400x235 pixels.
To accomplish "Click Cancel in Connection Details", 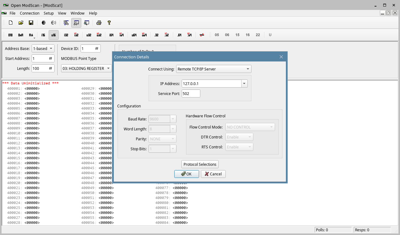I will tap(213, 174).
